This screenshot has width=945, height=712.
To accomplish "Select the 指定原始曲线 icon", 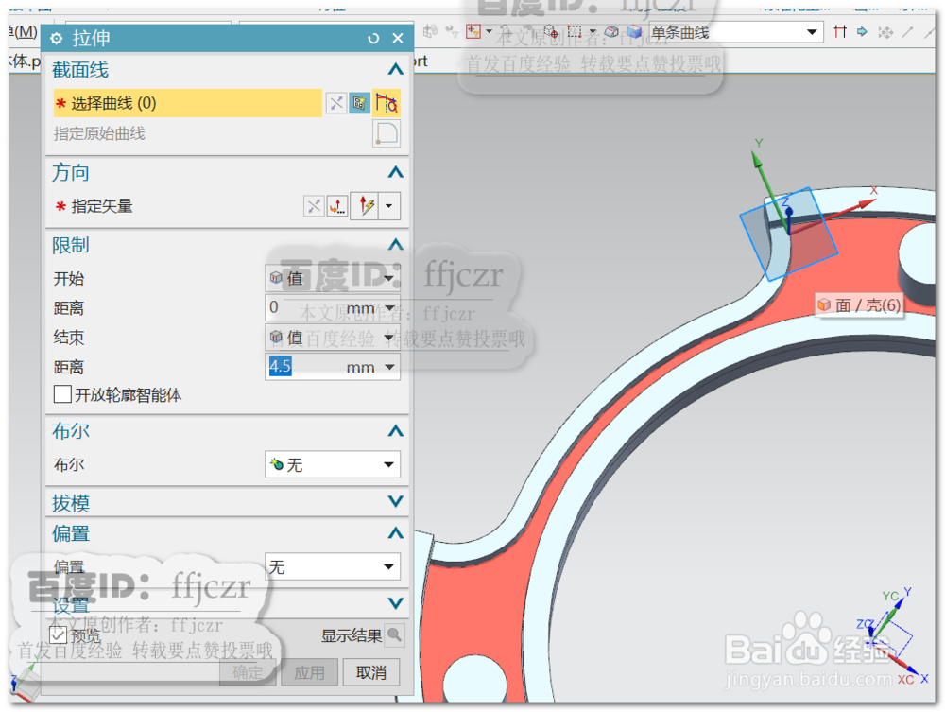I will point(387,133).
